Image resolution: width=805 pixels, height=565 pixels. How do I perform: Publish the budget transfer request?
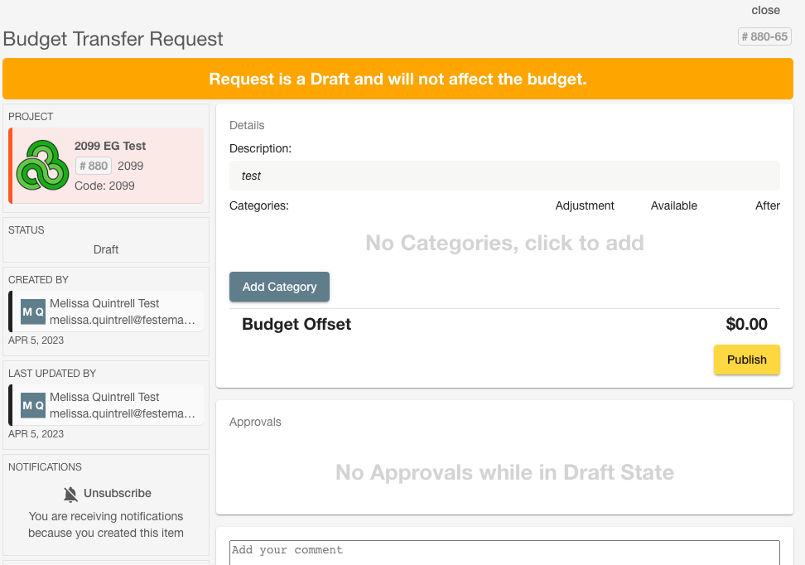746,360
